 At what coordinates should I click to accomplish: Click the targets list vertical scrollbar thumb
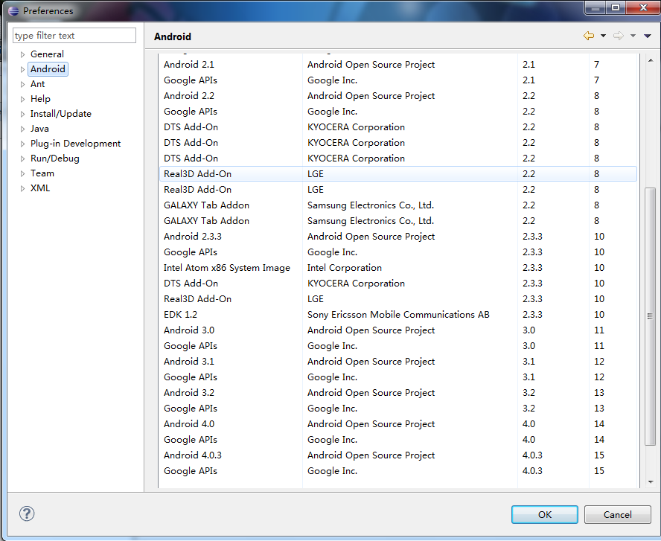pyautogui.click(x=650, y=316)
